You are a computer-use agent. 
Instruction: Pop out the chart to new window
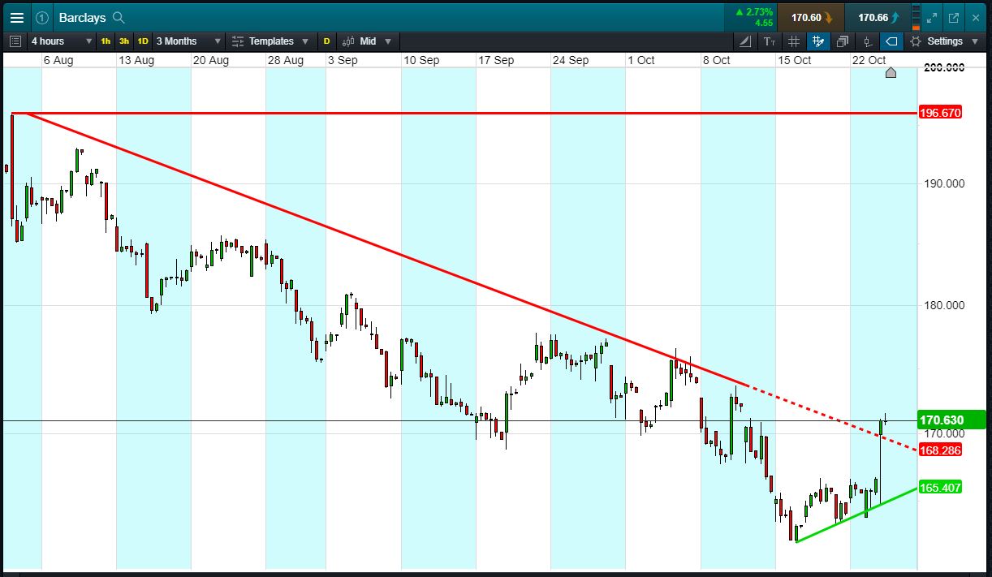pyautogui.click(x=953, y=17)
